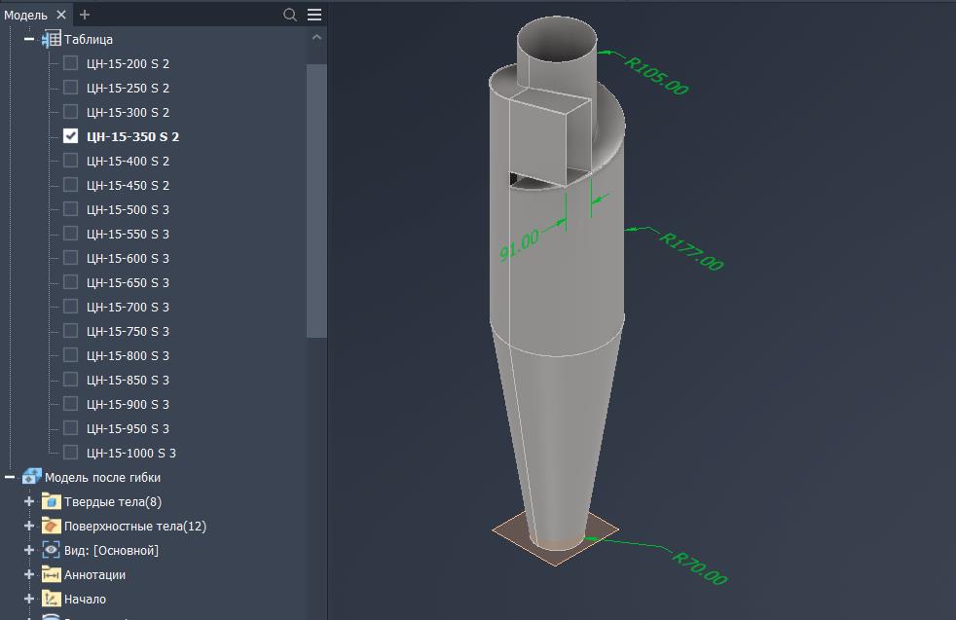Check the ЦН-15-200 S 2 member
Screen dimensions: 956x620
click(x=70, y=62)
